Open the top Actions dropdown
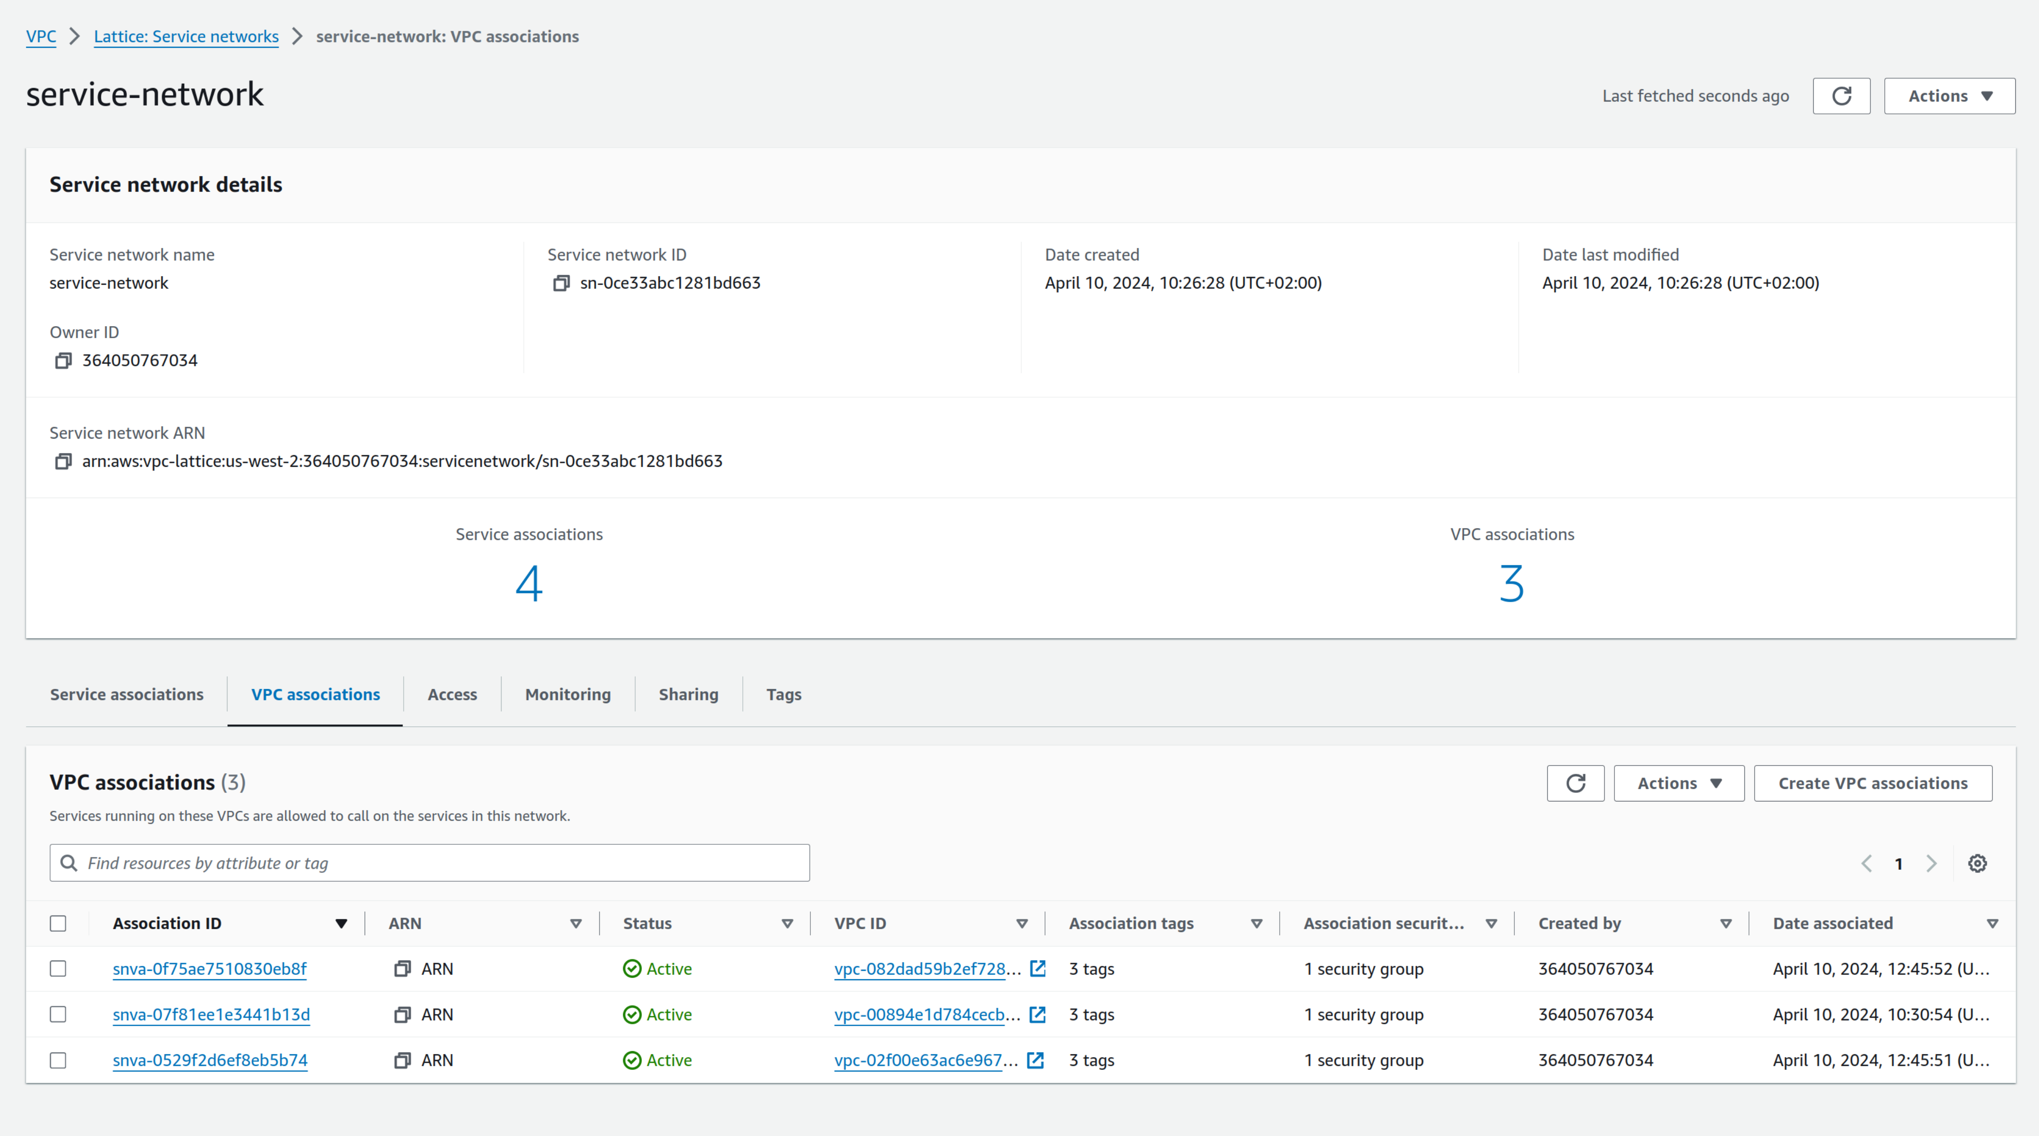2039x1136 pixels. [1949, 96]
